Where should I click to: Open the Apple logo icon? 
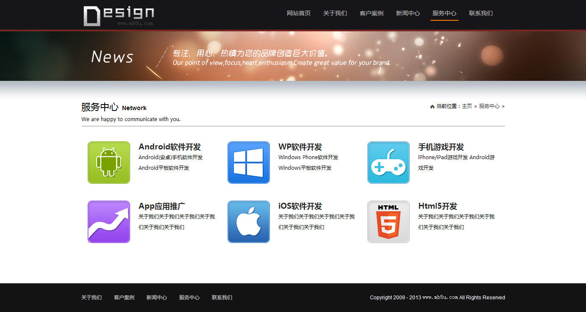click(x=249, y=222)
